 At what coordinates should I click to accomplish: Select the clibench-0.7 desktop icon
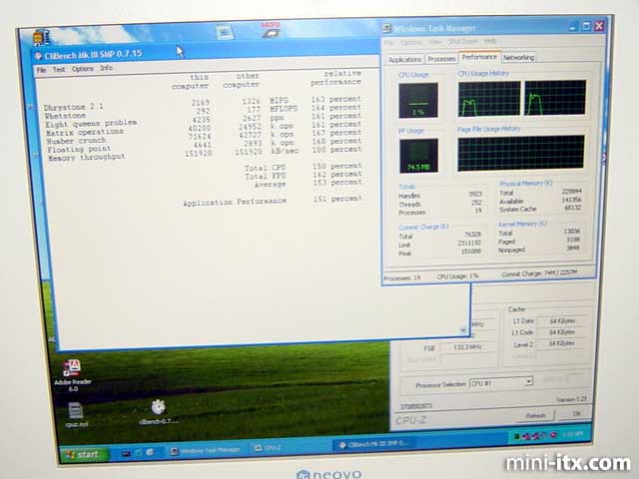[159, 412]
